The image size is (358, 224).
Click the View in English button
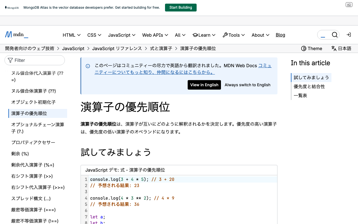[204, 85]
